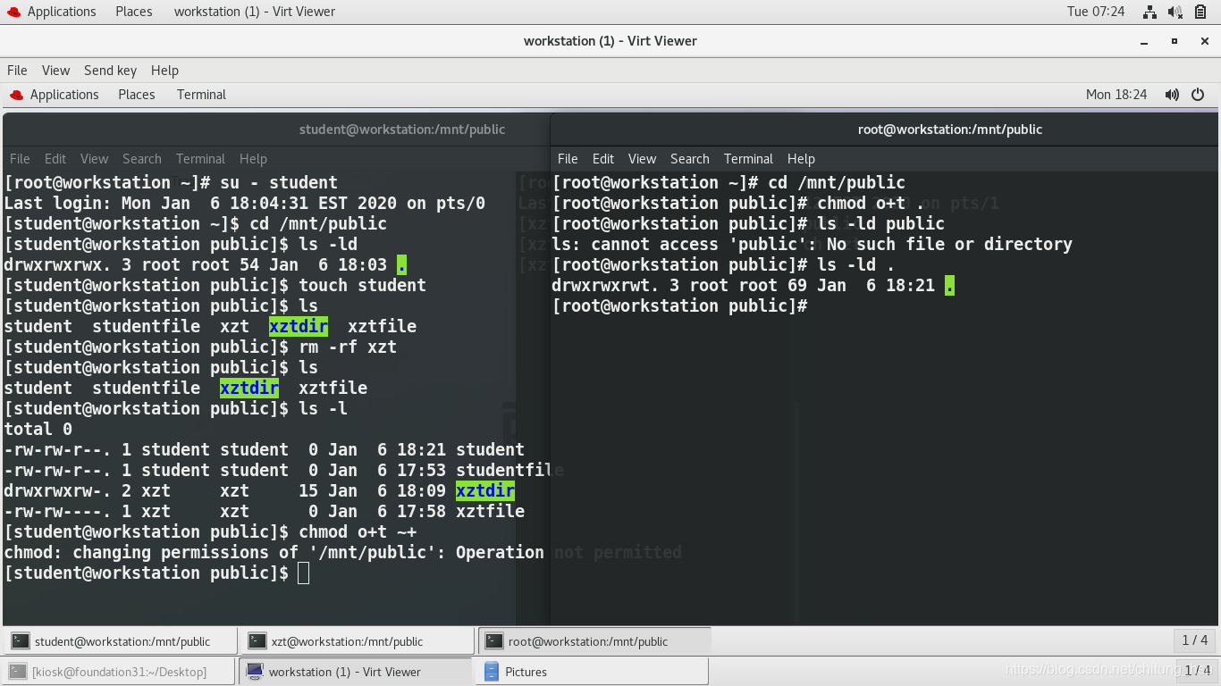Click terminal icon of xzt@workstation taskbar entry

pos(257,641)
